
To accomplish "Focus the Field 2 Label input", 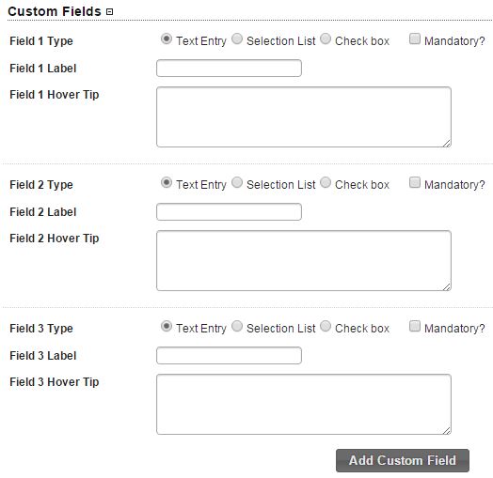I will (x=229, y=212).
